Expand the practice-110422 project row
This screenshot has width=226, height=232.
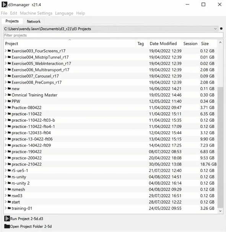pos(6,114)
